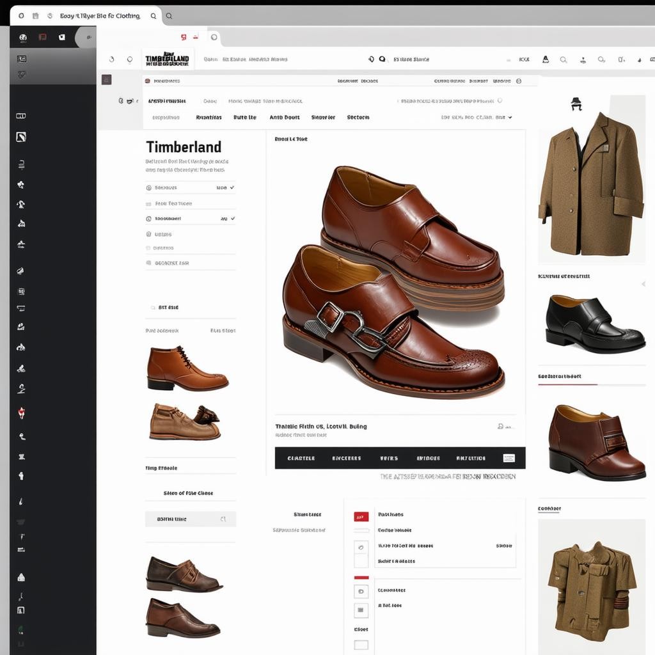Click the red square button in the lower options list
The height and width of the screenshot is (655, 655).
(x=361, y=517)
